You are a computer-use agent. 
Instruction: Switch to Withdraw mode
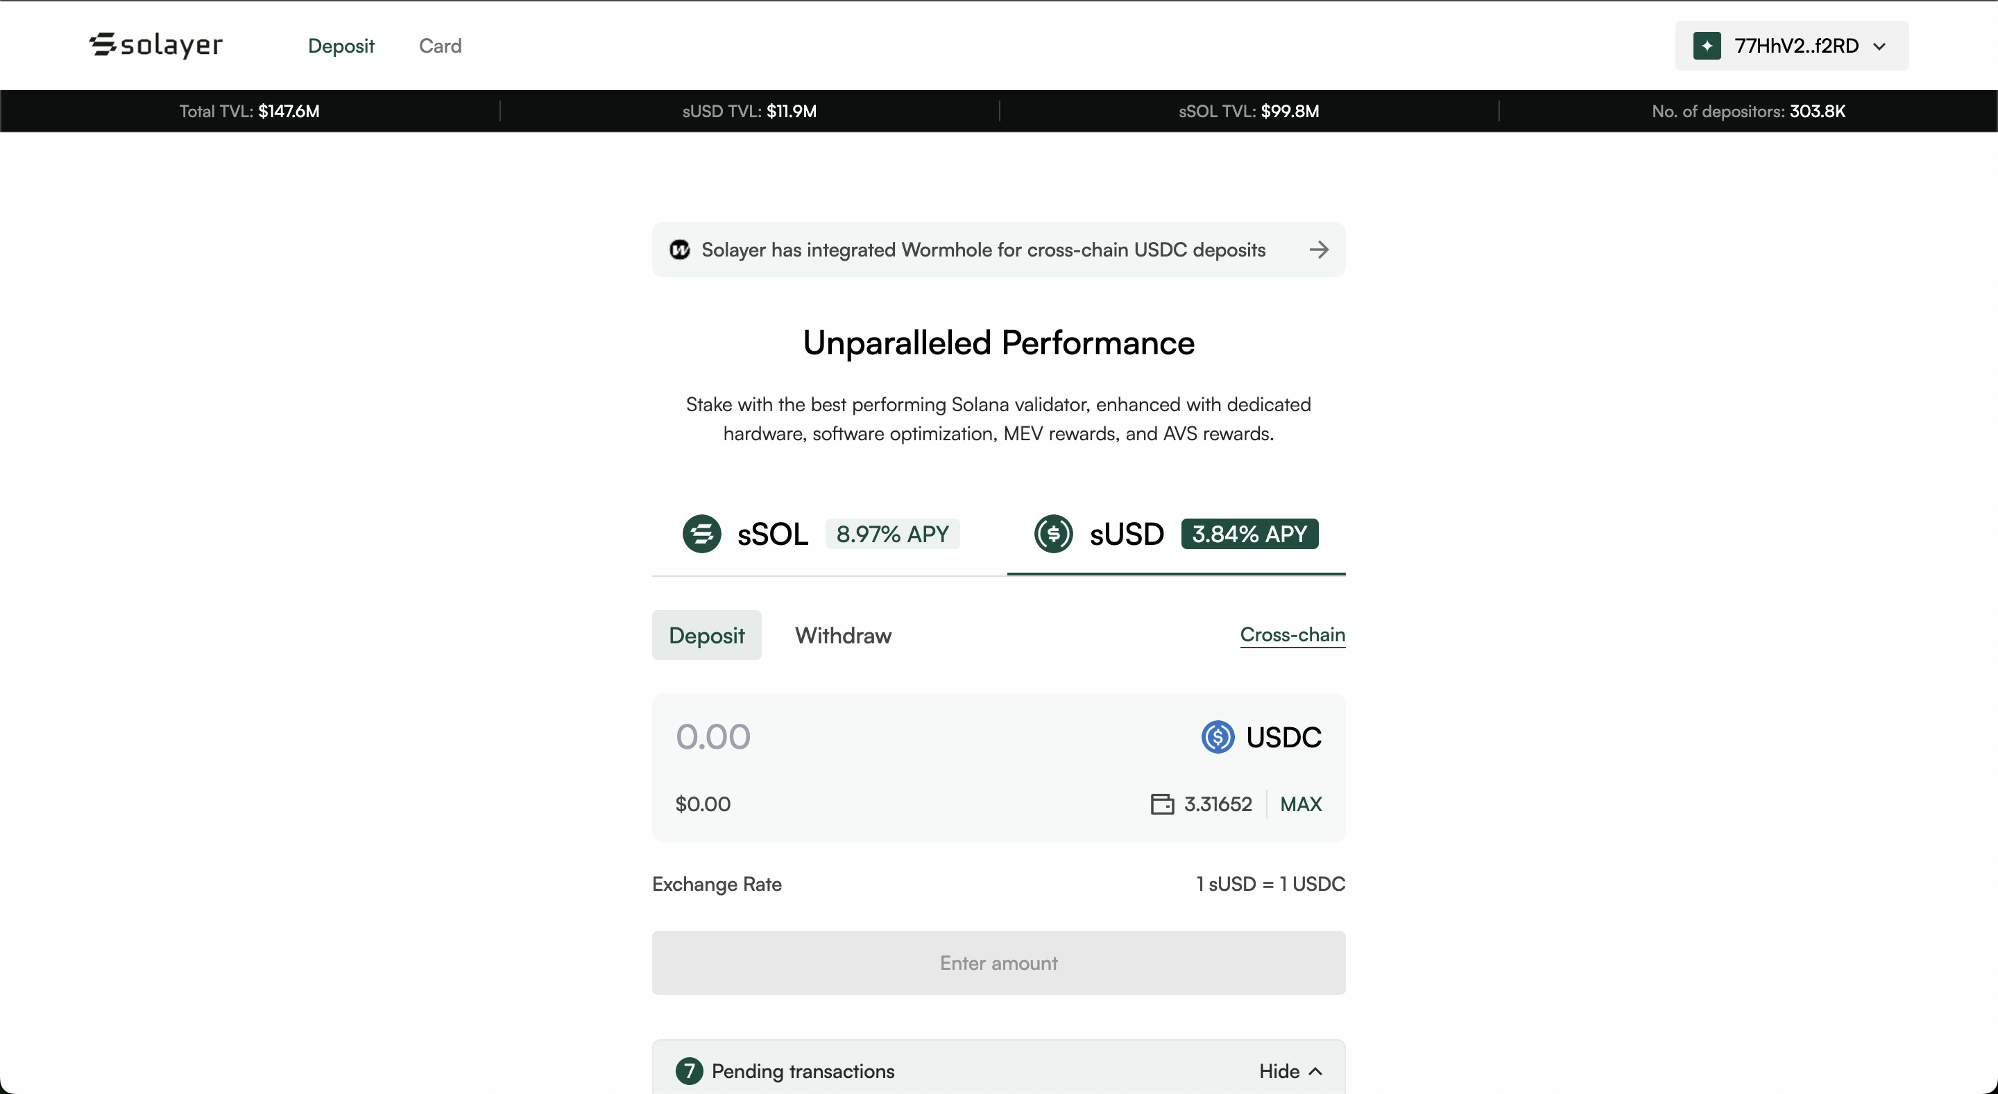tap(843, 635)
